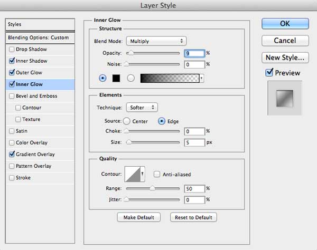Enable the Drop Shadow checkbox
The height and width of the screenshot is (250, 317).
[x=12, y=49]
